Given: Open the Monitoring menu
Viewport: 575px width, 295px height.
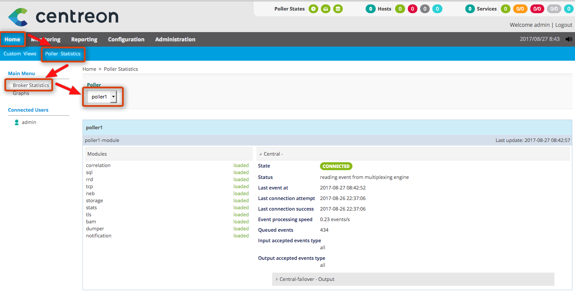Looking at the screenshot, I should click(46, 40).
